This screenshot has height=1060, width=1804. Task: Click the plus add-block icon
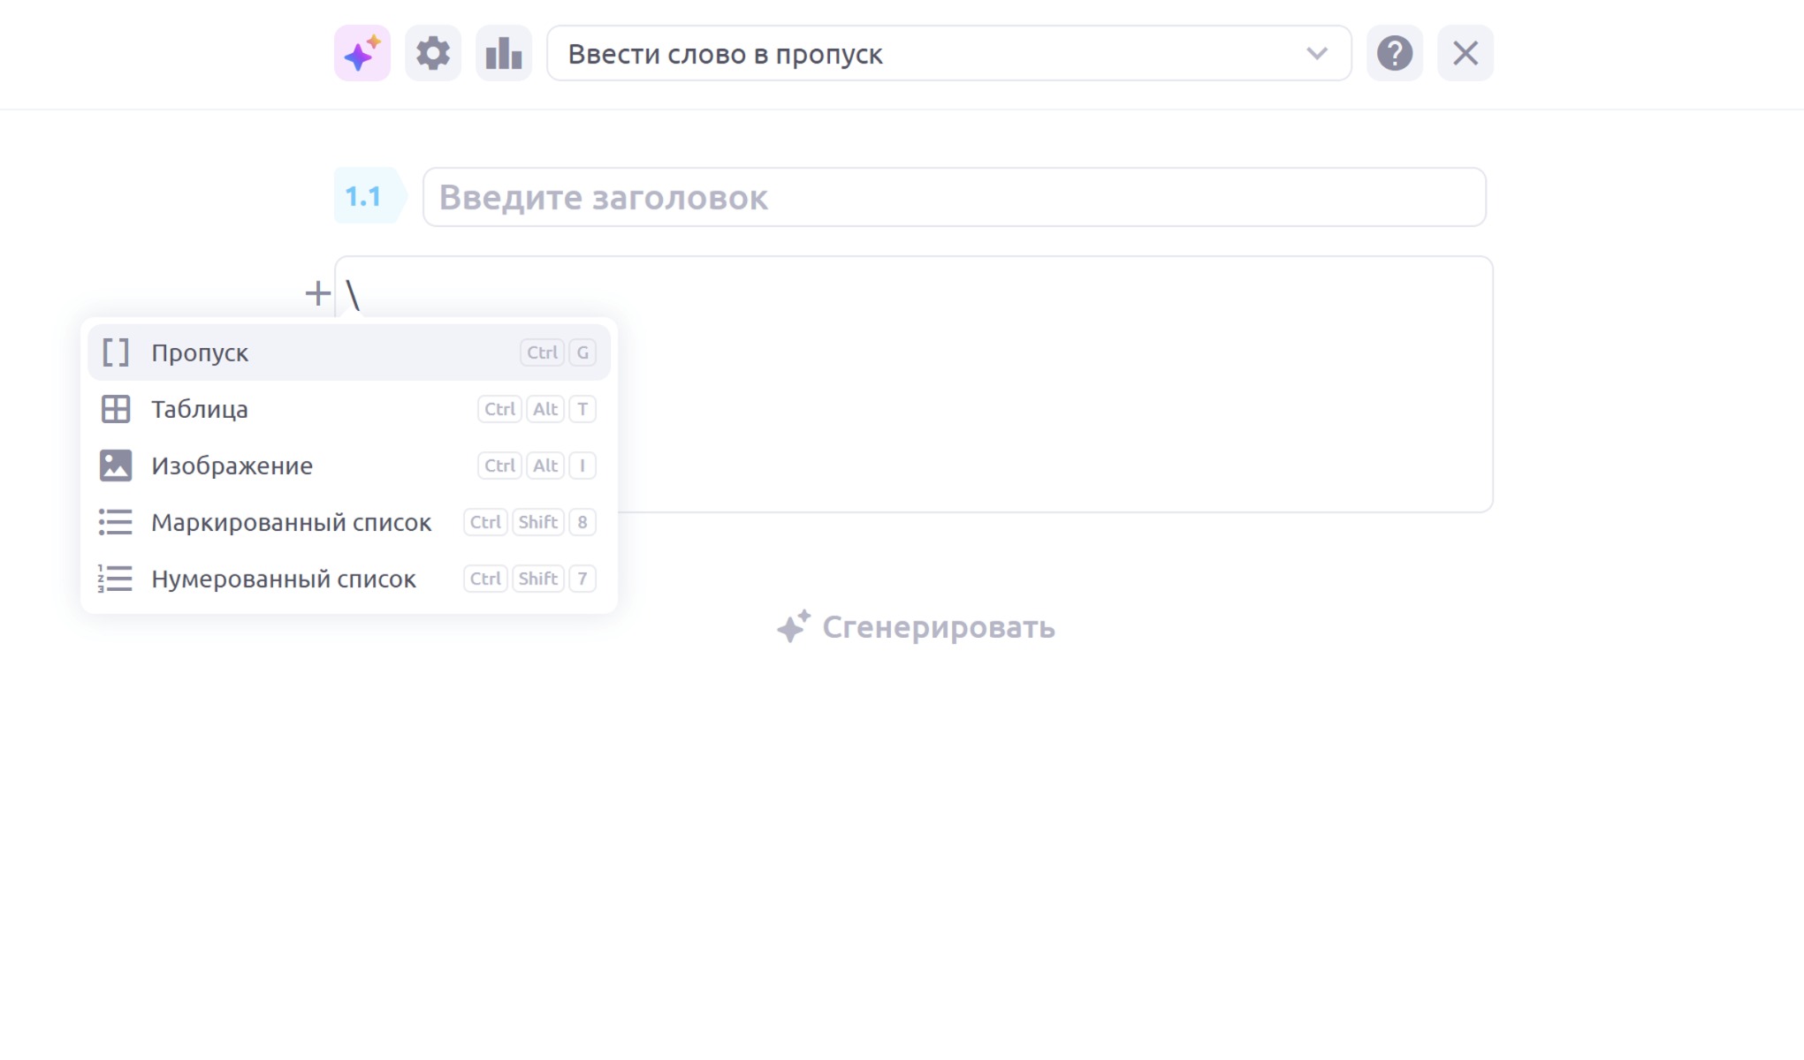pyautogui.click(x=318, y=293)
